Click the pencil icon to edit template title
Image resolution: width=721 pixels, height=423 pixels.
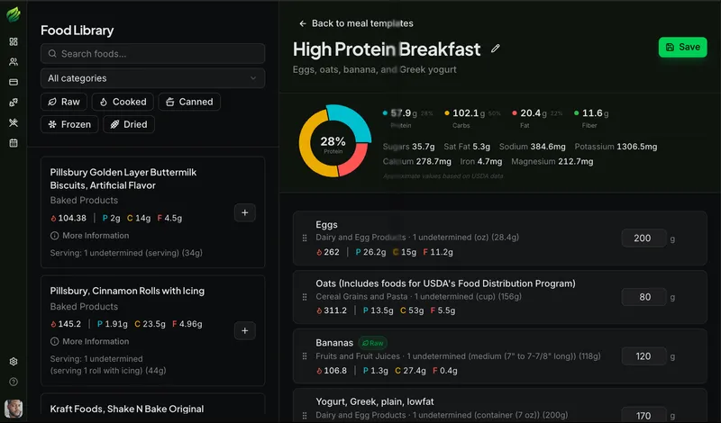(496, 49)
